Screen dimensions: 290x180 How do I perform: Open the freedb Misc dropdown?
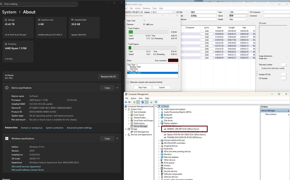(246, 19)
